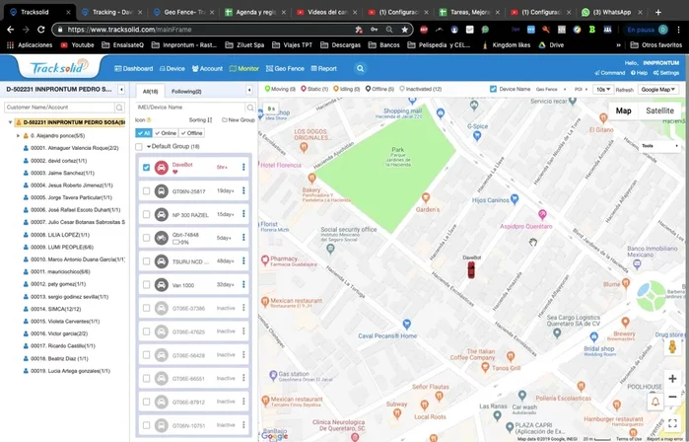The image size is (689, 442).
Task: Open Command in top-right header
Action: coord(609,73)
